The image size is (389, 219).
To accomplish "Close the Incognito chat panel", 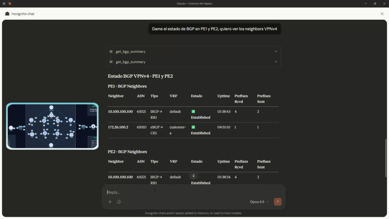I will click(382, 14).
